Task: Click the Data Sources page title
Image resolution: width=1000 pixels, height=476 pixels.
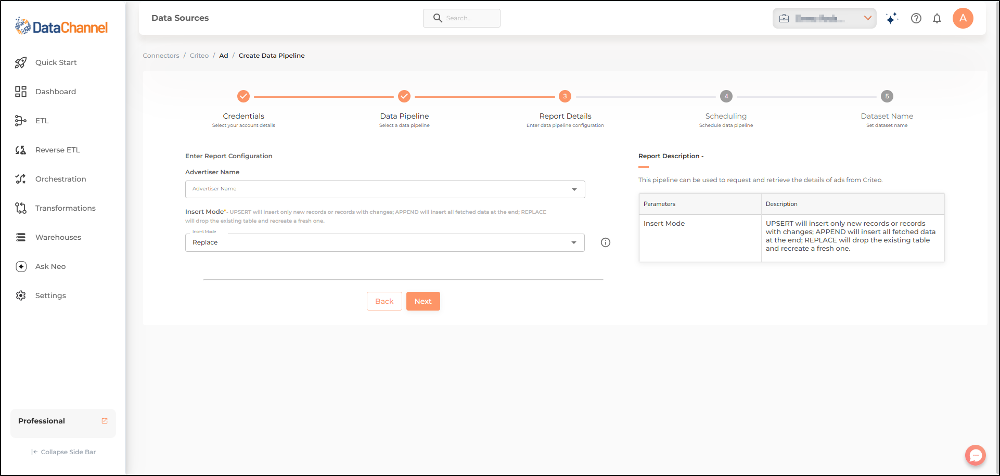Action: [x=180, y=18]
